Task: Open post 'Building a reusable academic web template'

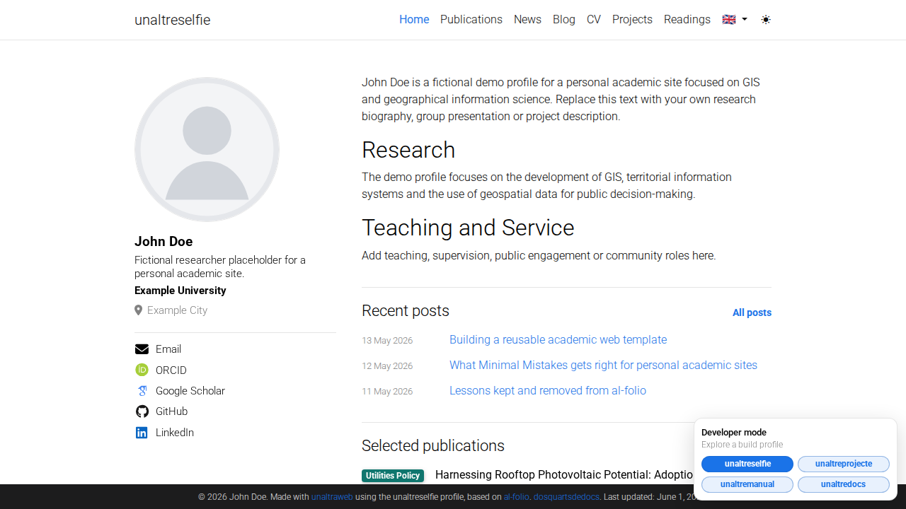Action: (x=558, y=340)
